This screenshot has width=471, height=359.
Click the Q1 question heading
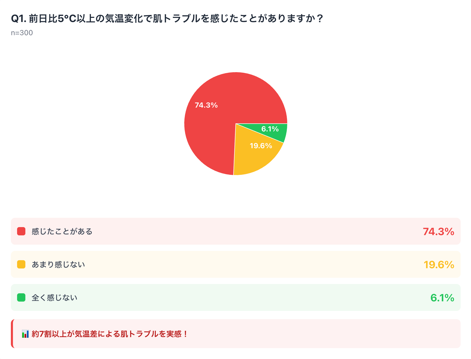coord(167,19)
